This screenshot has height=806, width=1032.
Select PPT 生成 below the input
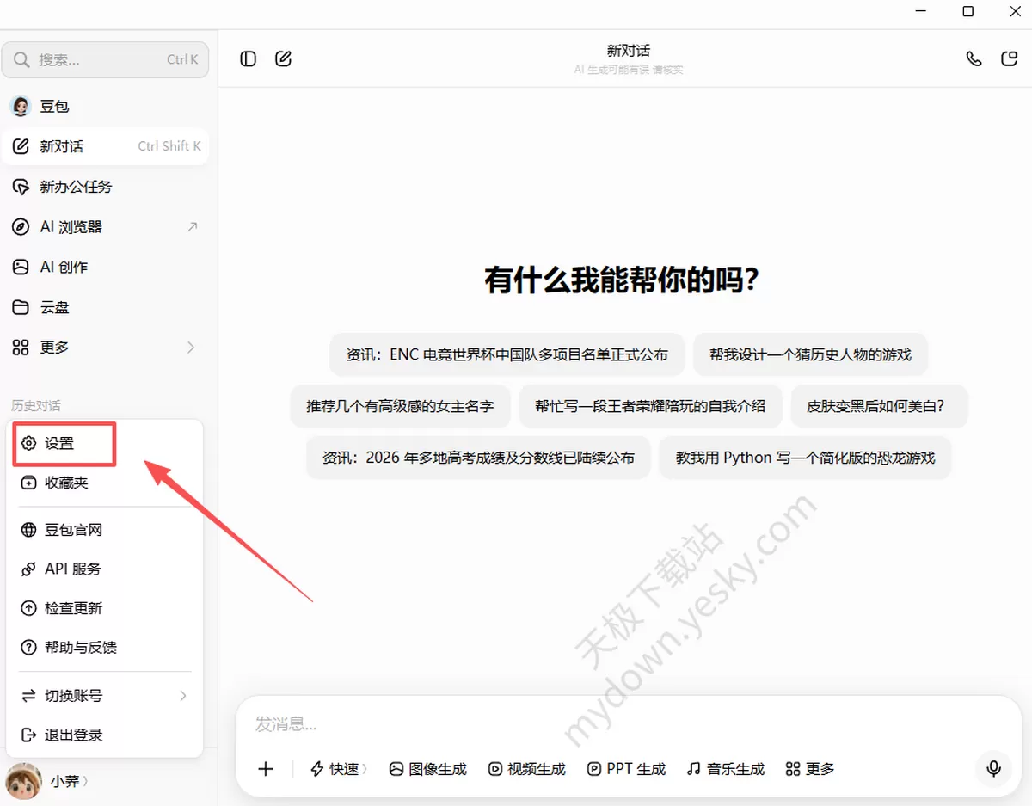(626, 769)
